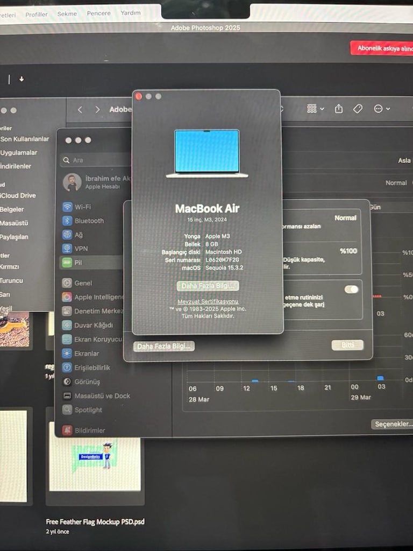Toggle optimized charging switch in battery dialog
This screenshot has width=413, height=551.
(x=351, y=289)
